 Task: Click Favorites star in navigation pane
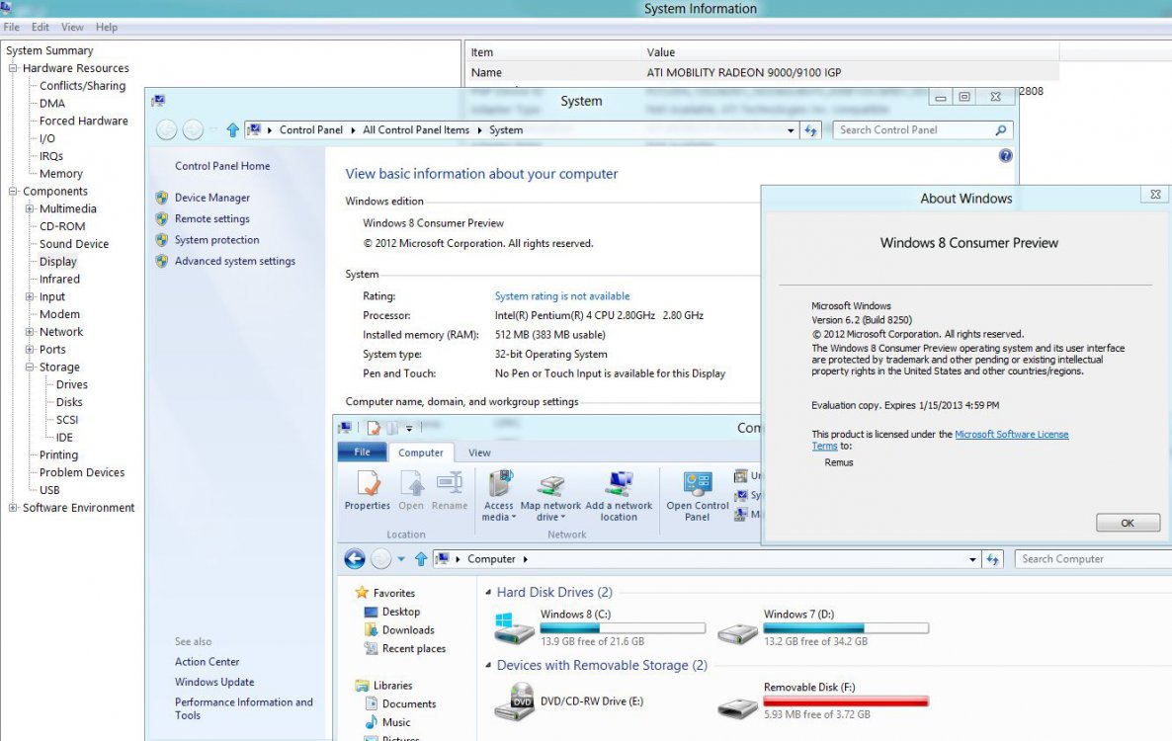pos(362,593)
